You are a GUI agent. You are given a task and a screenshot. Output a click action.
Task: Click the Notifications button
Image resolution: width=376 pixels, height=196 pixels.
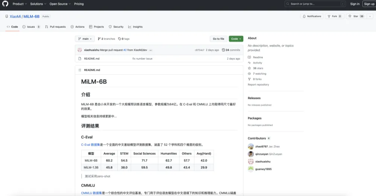click(312, 16)
